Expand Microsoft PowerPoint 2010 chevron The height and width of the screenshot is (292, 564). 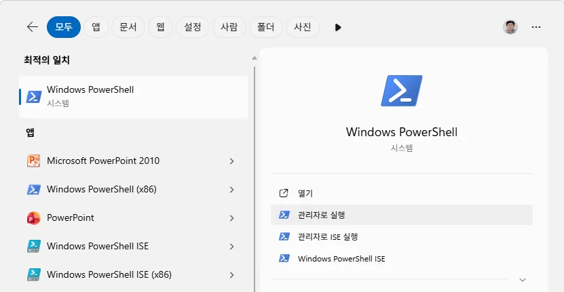(232, 161)
